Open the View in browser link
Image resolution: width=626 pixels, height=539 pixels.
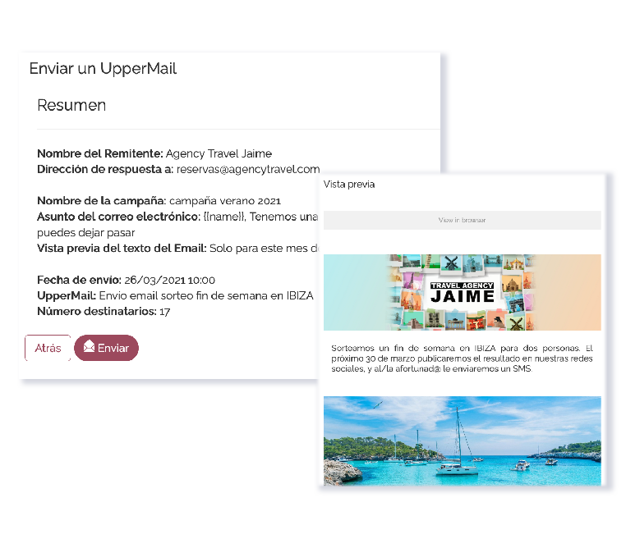coord(462,220)
